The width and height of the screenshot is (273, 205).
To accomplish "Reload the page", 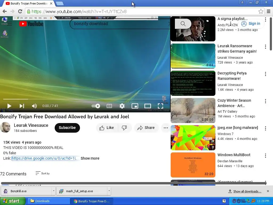I will pos(20,11).
